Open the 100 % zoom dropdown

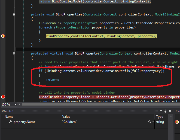[x=15, y=104]
